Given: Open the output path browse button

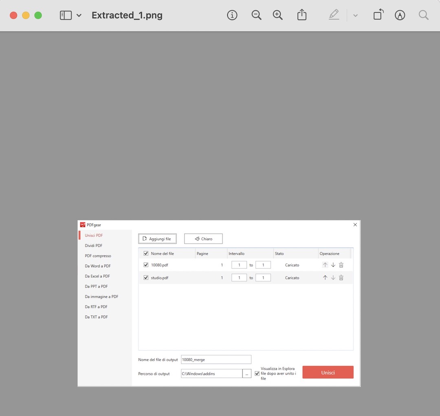Looking at the screenshot, I should point(246,374).
